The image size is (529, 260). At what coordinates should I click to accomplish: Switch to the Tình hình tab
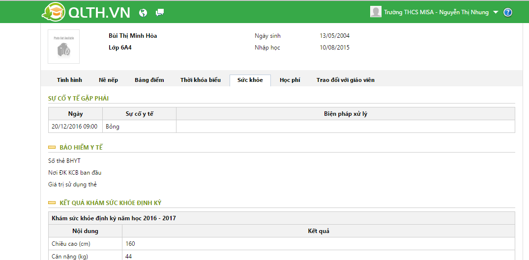[x=69, y=80]
